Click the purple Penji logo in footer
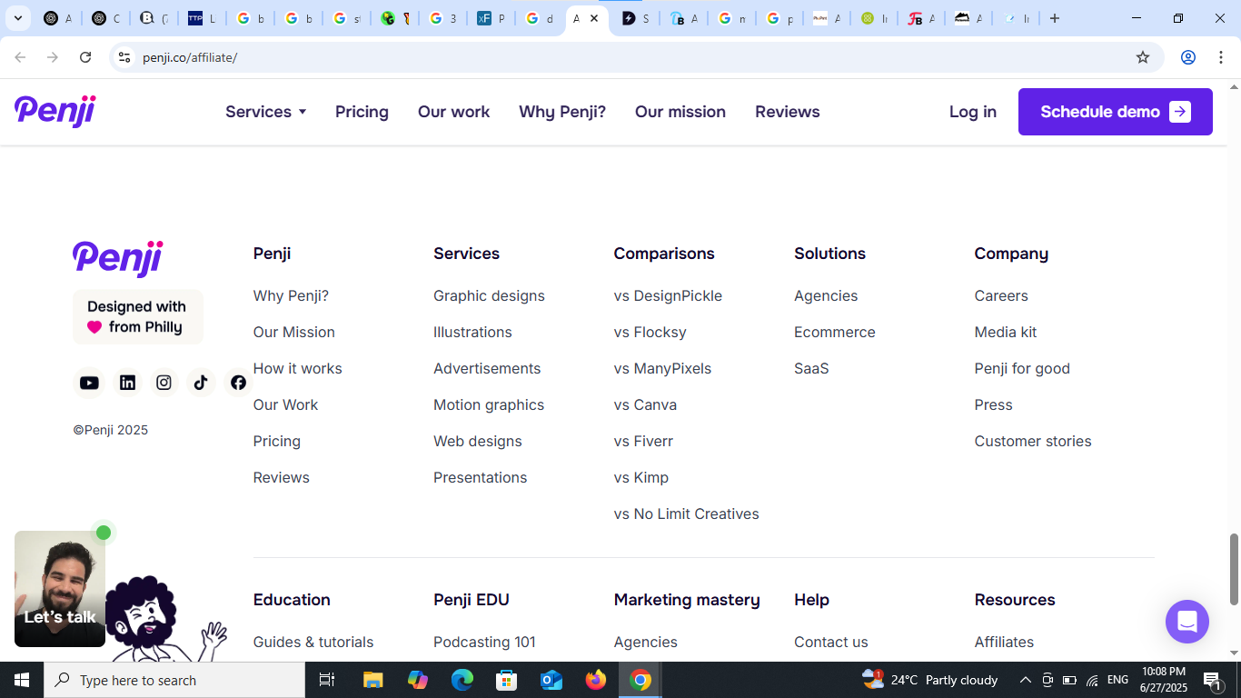 point(118,258)
